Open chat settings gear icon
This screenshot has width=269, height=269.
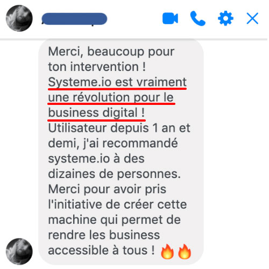(x=225, y=18)
